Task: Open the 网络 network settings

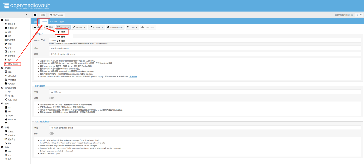Action: [10, 32]
